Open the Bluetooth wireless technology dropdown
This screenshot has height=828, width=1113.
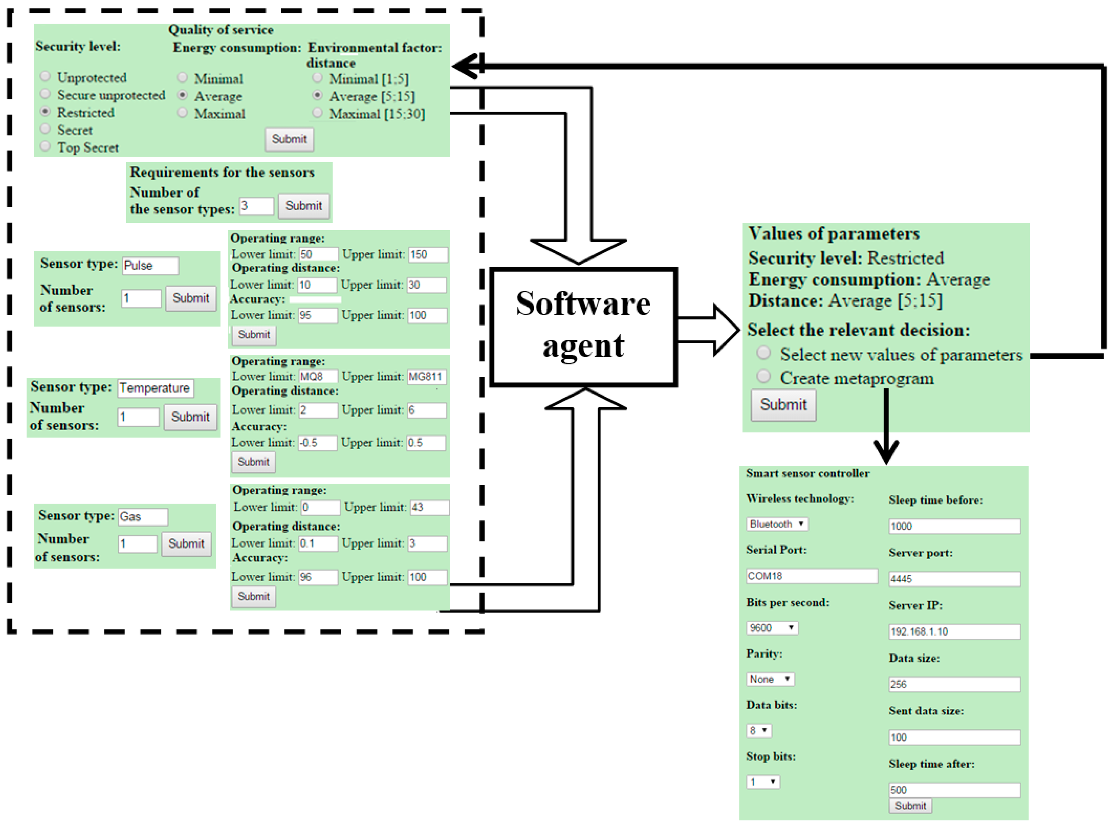click(777, 524)
